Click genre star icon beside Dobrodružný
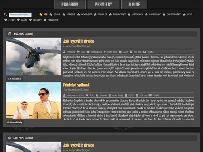The width and height of the screenshot is (203, 152). pyautogui.click(x=88, y=52)
